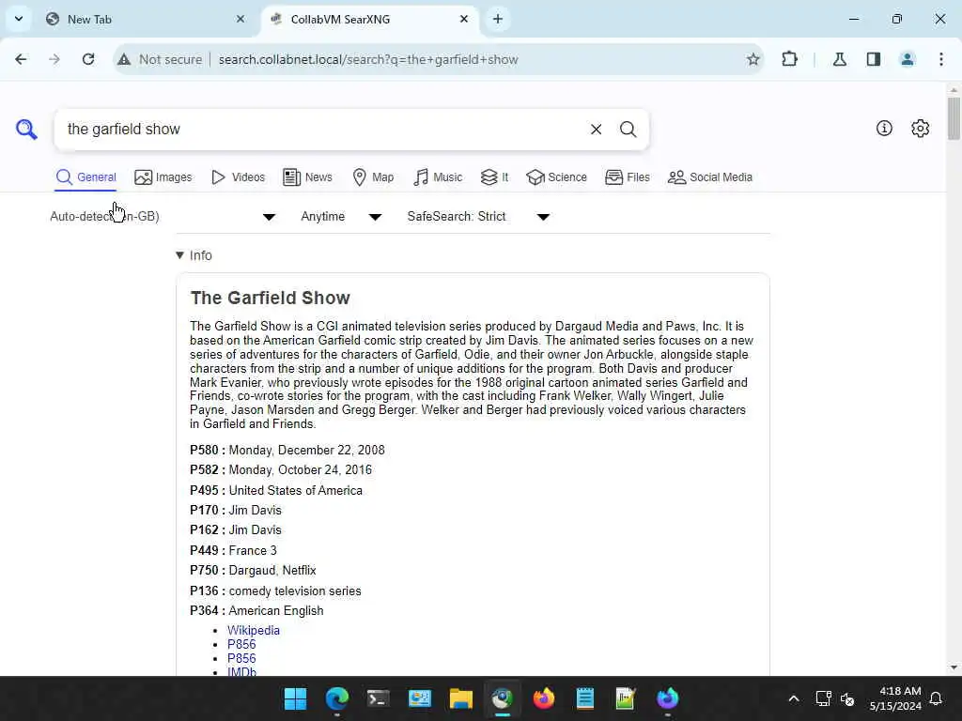The height and width of the screenshot is (721, 962).
Task: Open the Wikipedia link
Action: [x=254, y=630]
